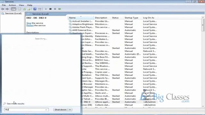The height and width of the screenshot is (115, 205).
Task: Sort by the Status column header
Action: click(117, 18)
